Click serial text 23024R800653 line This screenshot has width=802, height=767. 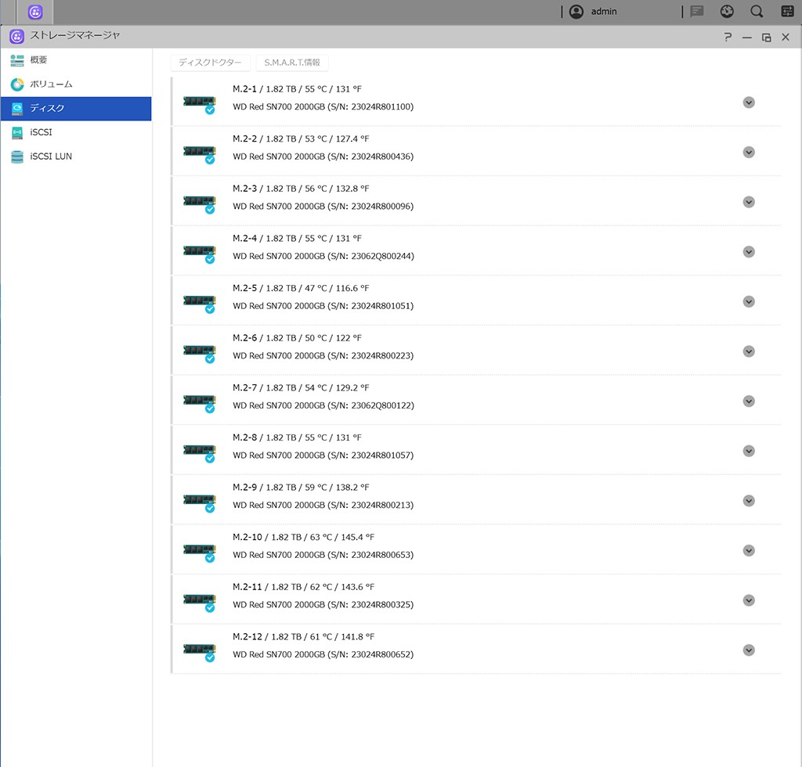(x=323, y=555)
